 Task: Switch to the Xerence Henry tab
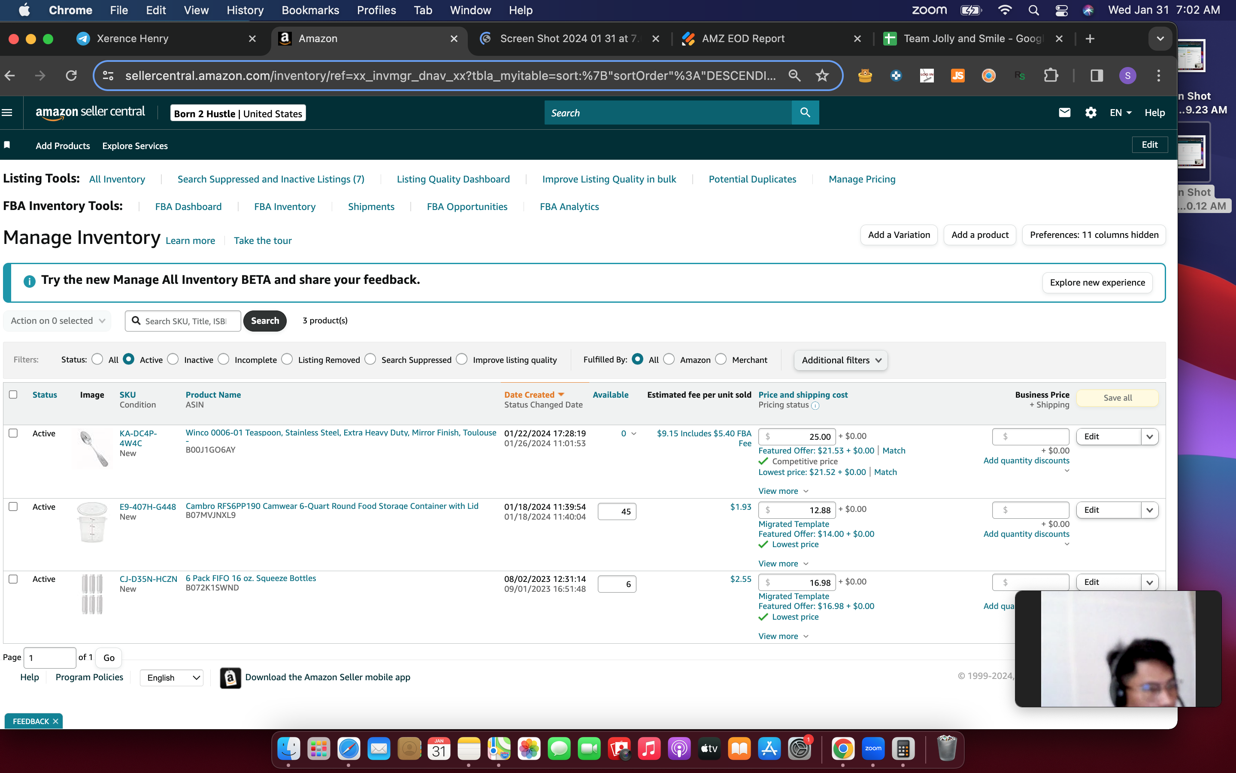click(x=166, y=39)
